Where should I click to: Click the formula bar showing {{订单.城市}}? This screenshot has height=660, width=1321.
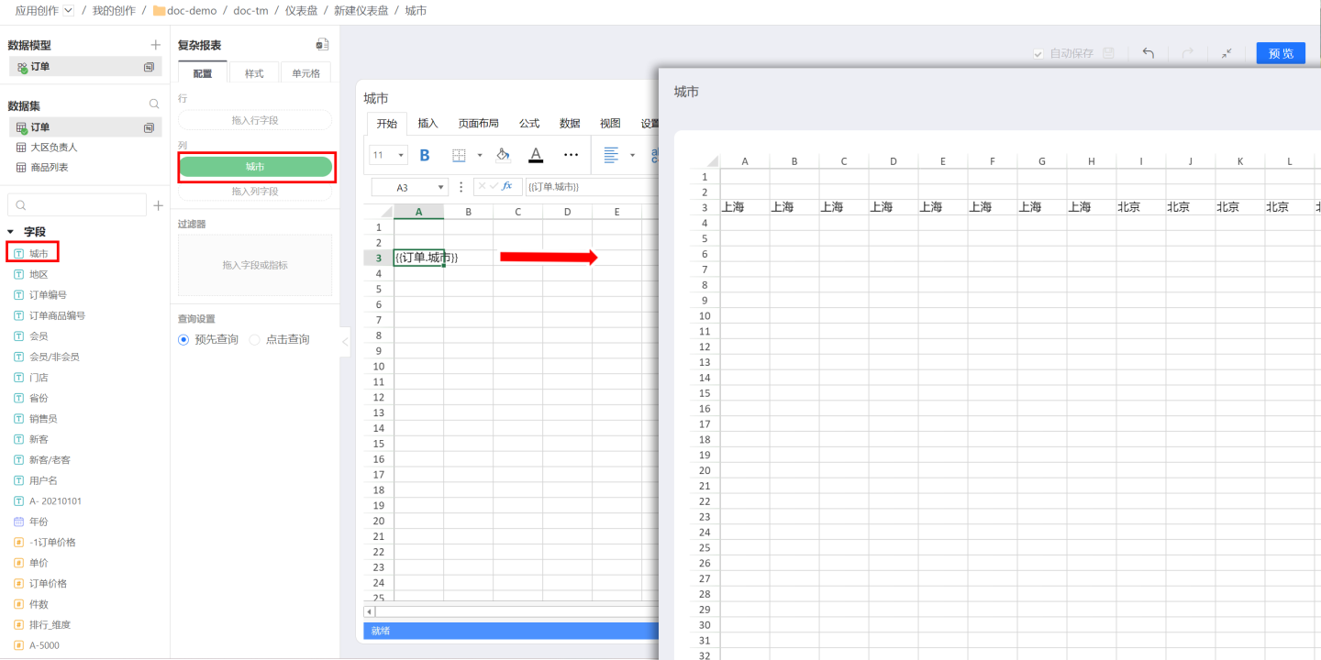[x=591, y=187]
